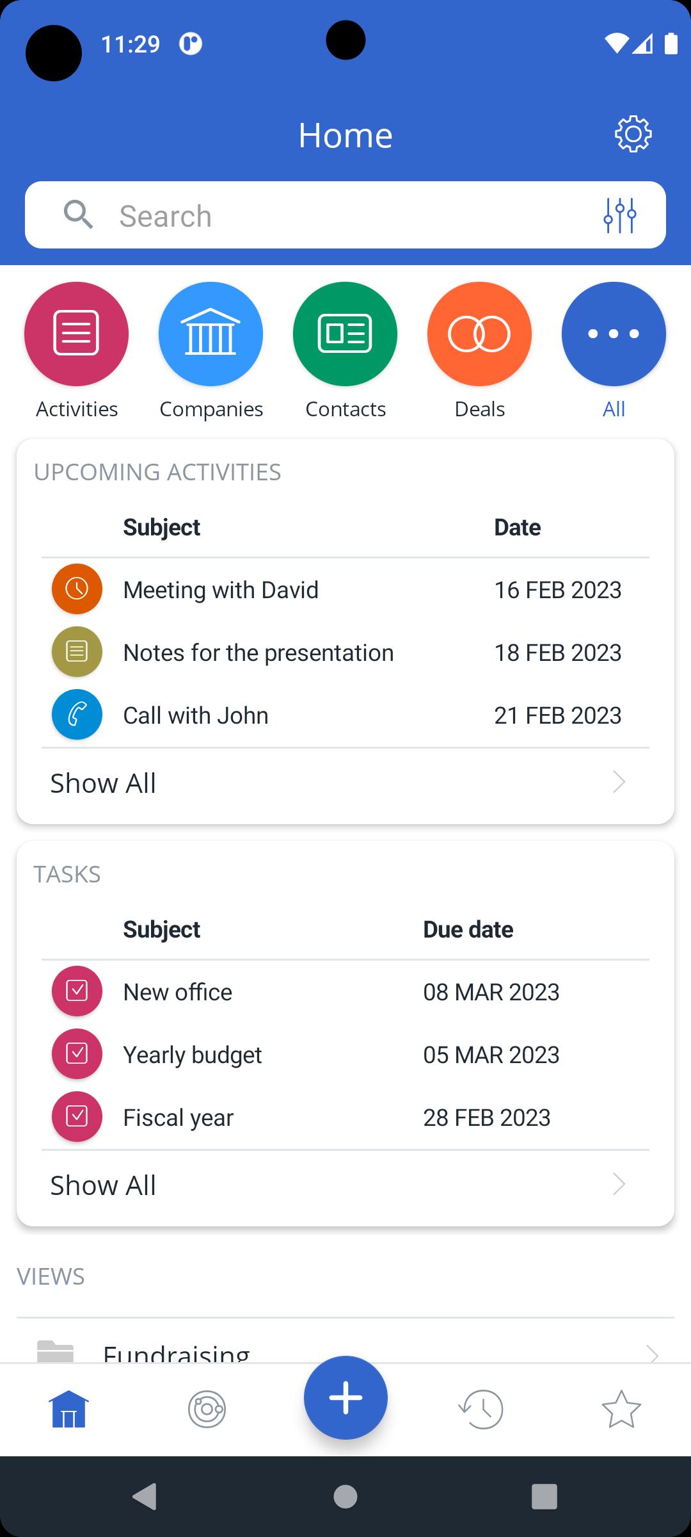Focus the Search input field

click(345, 216)
